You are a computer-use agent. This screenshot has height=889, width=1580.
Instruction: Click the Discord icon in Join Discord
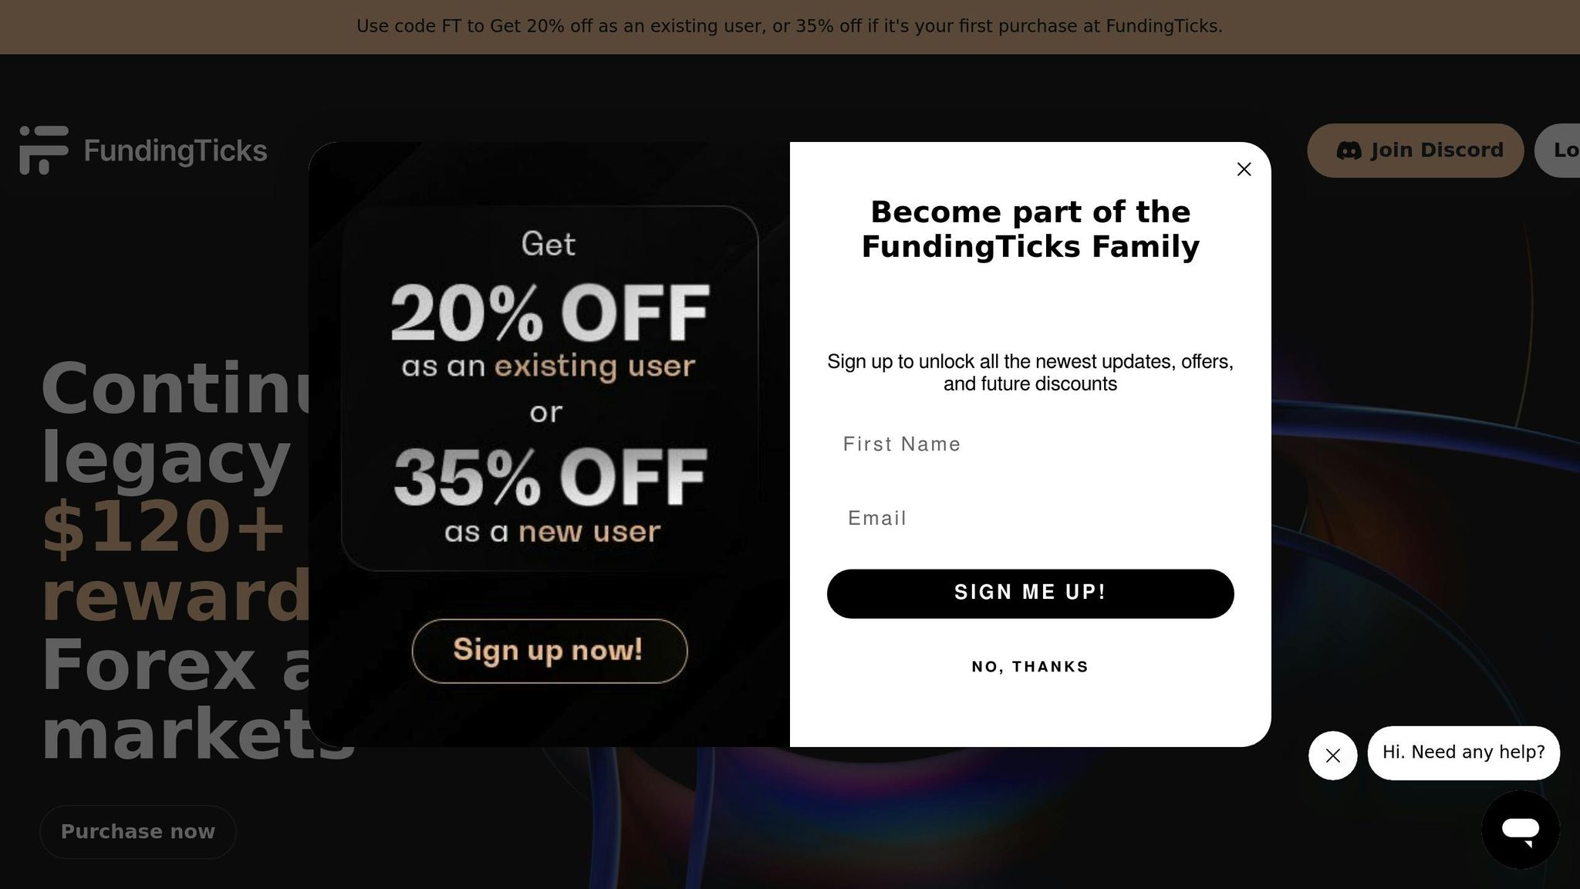pos(1348,150)
